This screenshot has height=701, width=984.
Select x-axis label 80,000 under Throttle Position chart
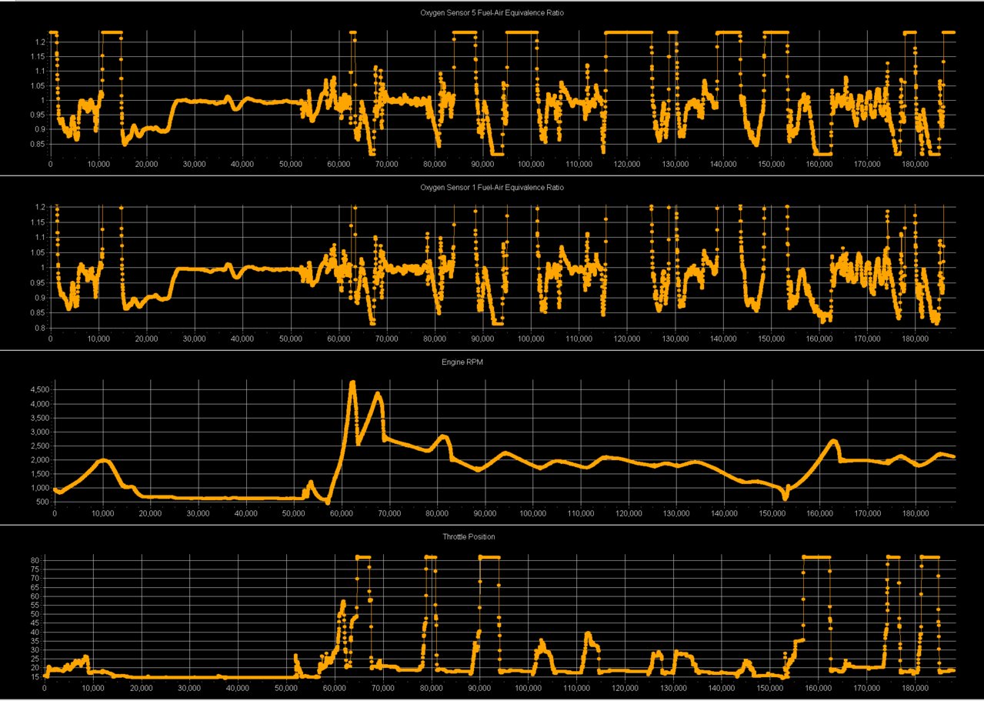tap(431, 688)
